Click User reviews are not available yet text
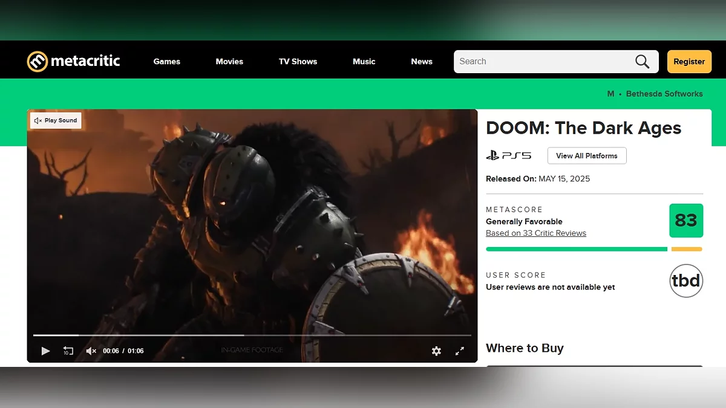 point(551,287)
